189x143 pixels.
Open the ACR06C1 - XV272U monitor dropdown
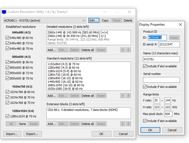coord(44,21)
